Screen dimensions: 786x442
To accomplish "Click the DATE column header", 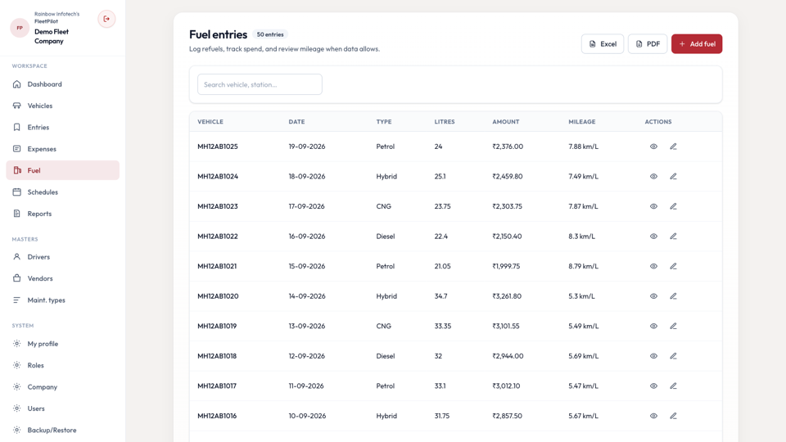I will click(x=296, y=122).
